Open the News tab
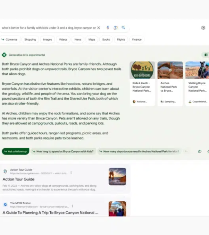The height and width of the screenshot is (235, 209). click(x=78, y=39)
